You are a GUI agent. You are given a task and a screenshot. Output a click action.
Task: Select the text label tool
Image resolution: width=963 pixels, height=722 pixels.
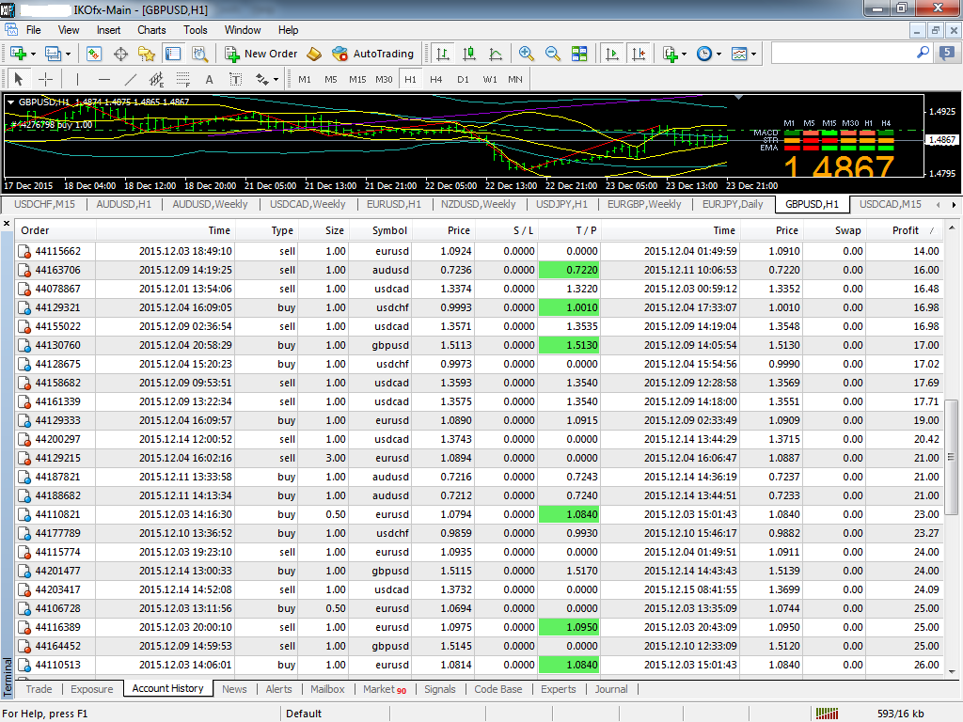[x=236, y=79]
